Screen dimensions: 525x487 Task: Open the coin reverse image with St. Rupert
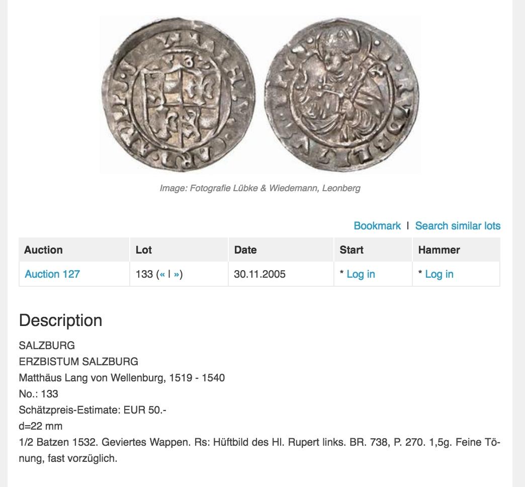coord(341,95)
